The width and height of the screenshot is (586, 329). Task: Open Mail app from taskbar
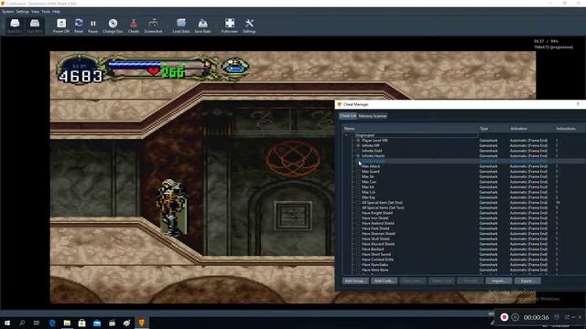(97, 323)
